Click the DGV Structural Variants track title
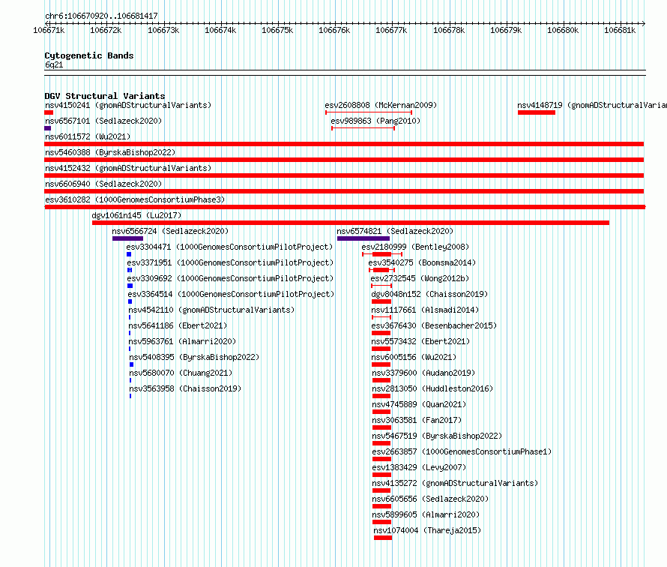This screenshot has height=567, width=667. pos(105,96)
